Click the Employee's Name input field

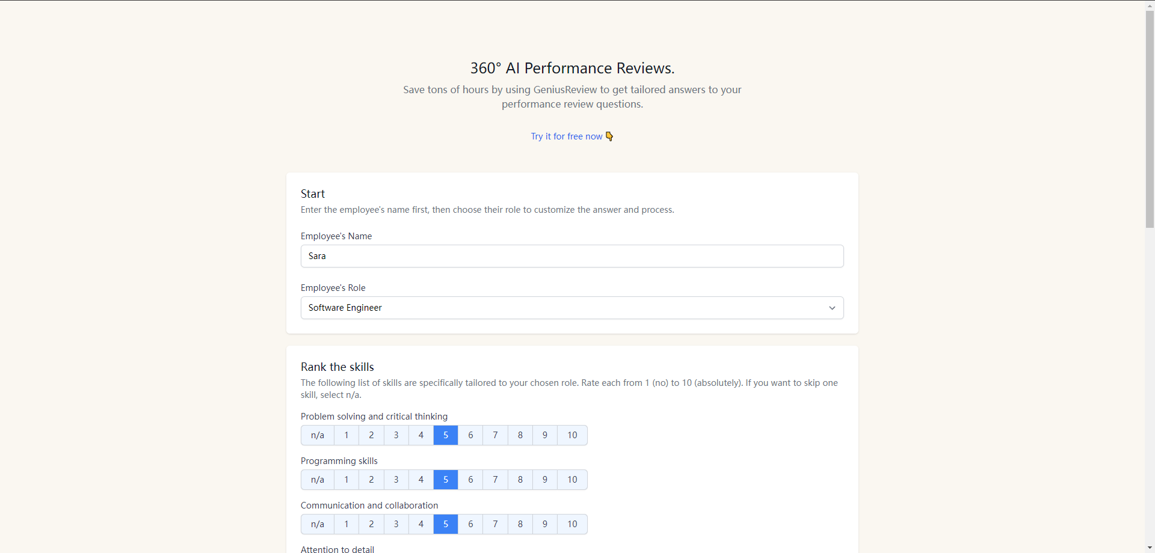tap(571, 256)
